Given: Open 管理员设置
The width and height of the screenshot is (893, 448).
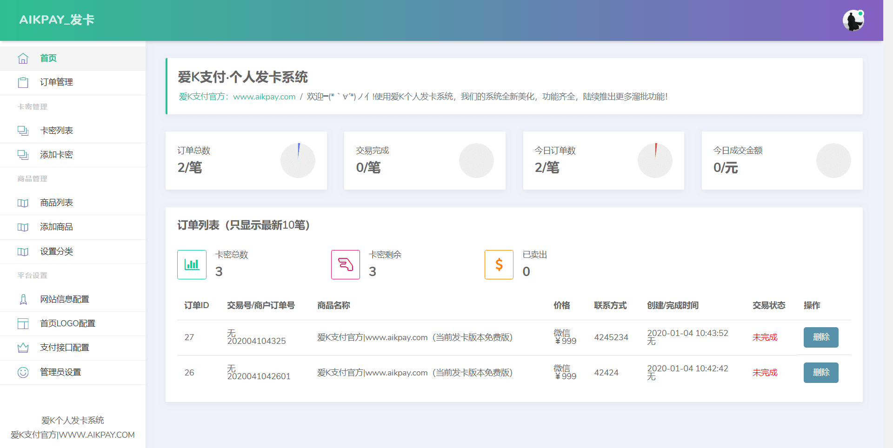Looking at the screenshot, I should pyautogui.click(x=73, y=372).
